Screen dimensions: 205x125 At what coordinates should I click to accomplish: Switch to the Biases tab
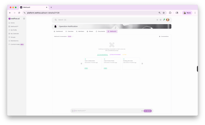90,31
